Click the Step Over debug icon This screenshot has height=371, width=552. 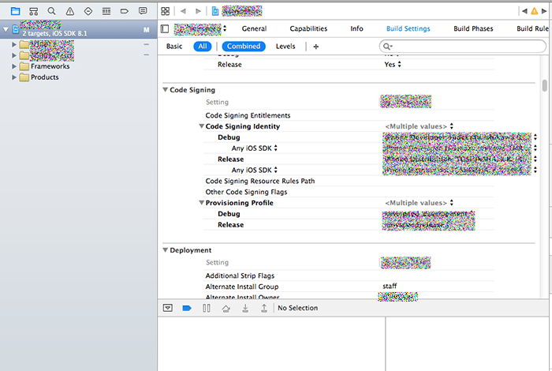(226, 308)
